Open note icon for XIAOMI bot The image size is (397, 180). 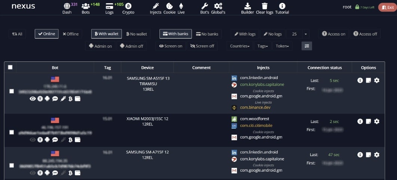(369, 121)
